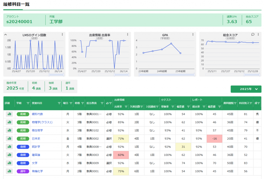Open filter for 曜日 column

point(71,103)
